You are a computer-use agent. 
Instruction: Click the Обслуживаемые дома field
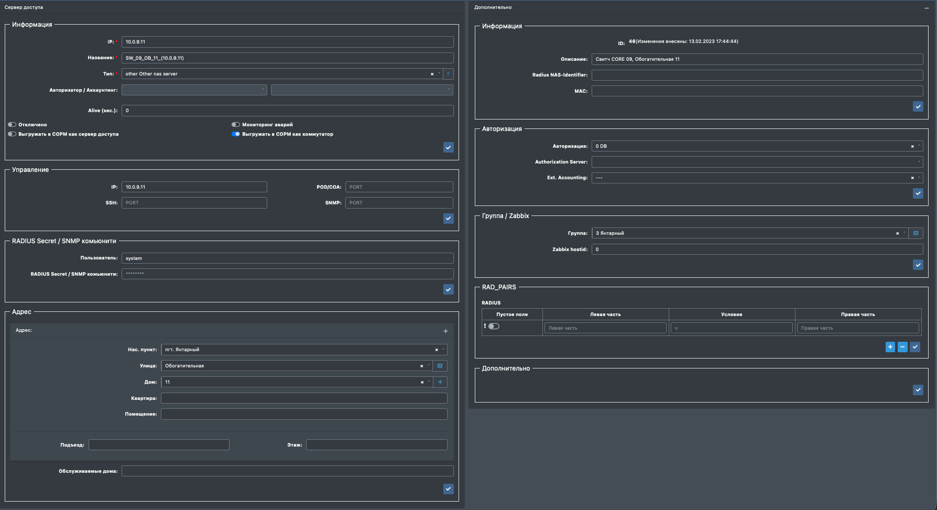[287, 471]
